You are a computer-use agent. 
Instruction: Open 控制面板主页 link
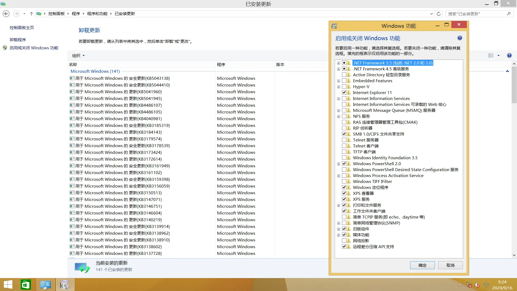pos(22,27)
